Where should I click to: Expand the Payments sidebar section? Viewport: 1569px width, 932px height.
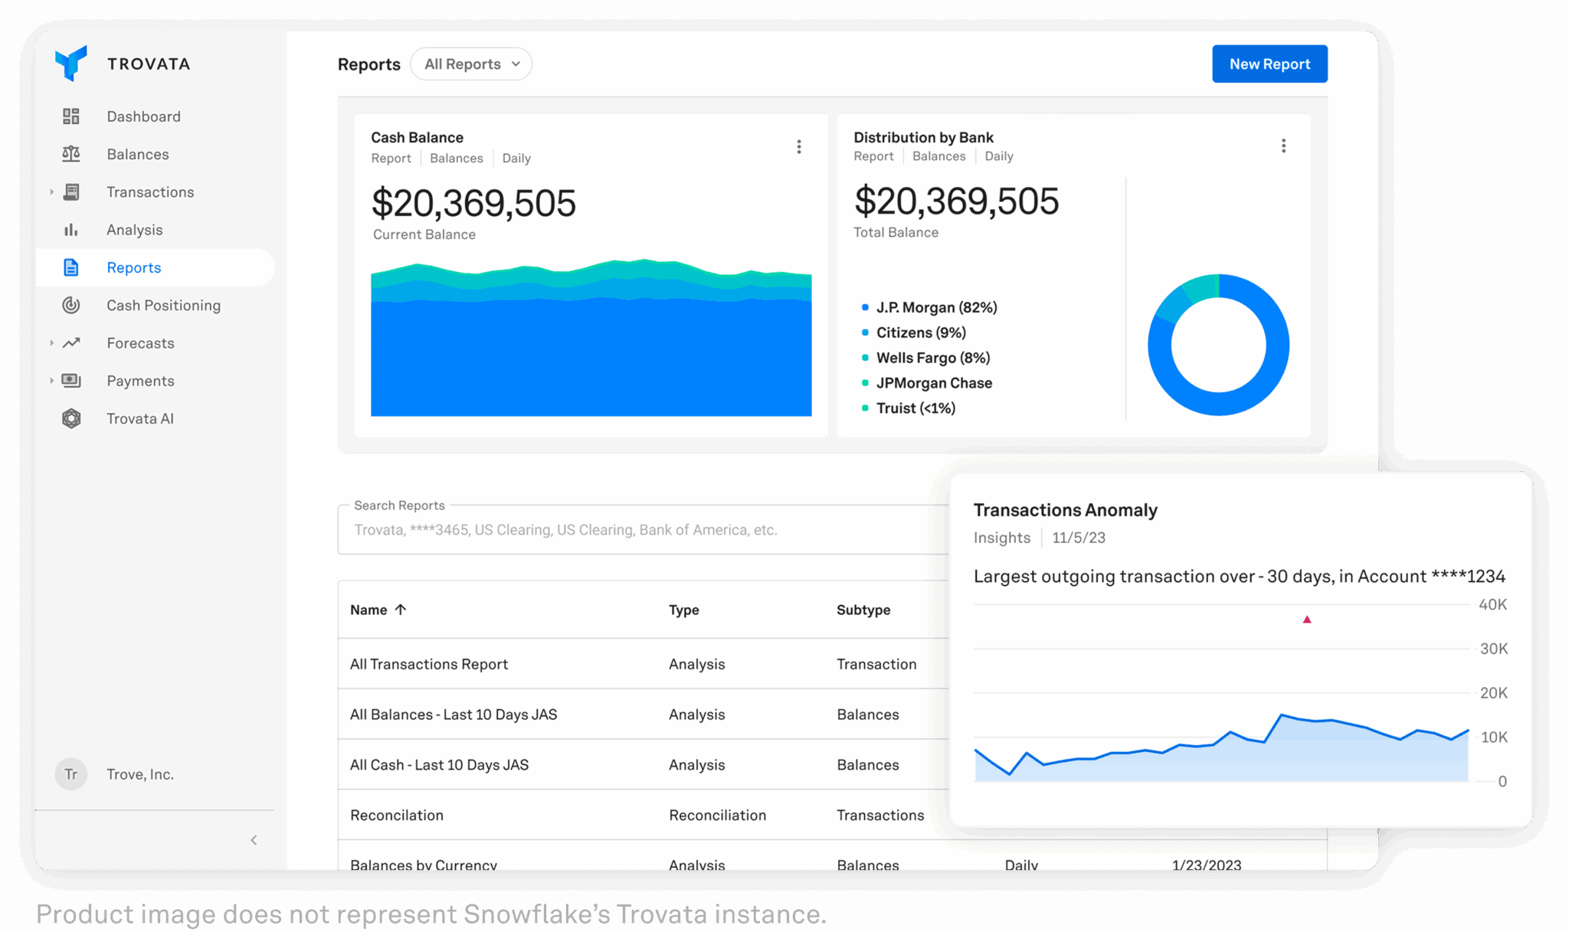[x=51, y=381]
